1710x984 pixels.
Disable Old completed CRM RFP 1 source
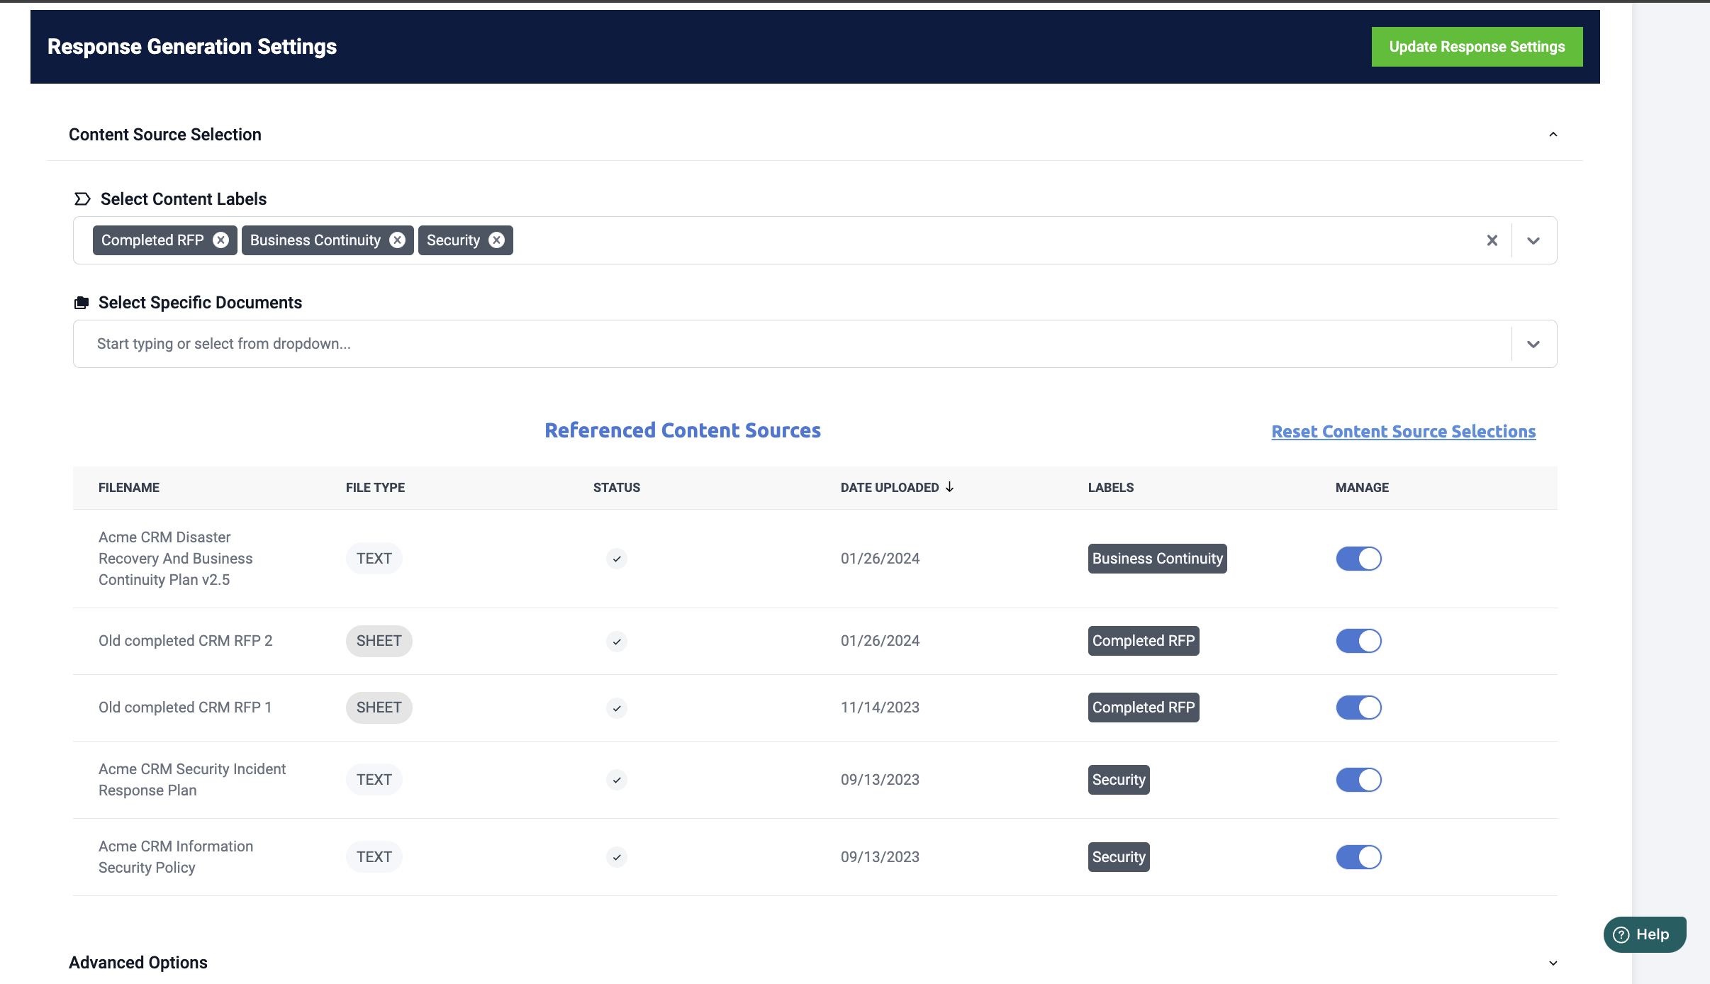pos(1358,708)
